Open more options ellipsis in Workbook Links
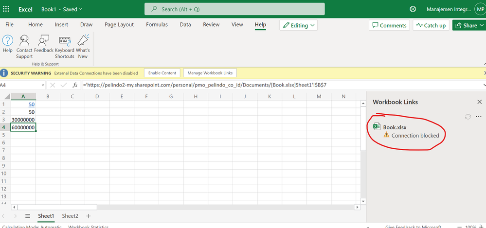The width and height of the screenshot is (486, 228). (x=479, y=117)
